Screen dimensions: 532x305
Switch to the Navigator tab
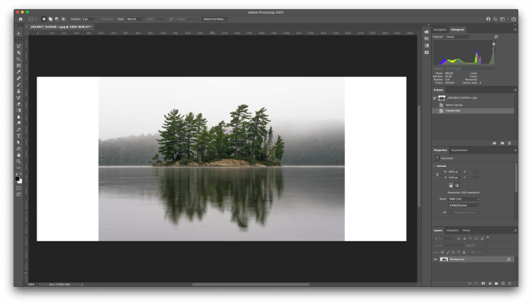440,30
